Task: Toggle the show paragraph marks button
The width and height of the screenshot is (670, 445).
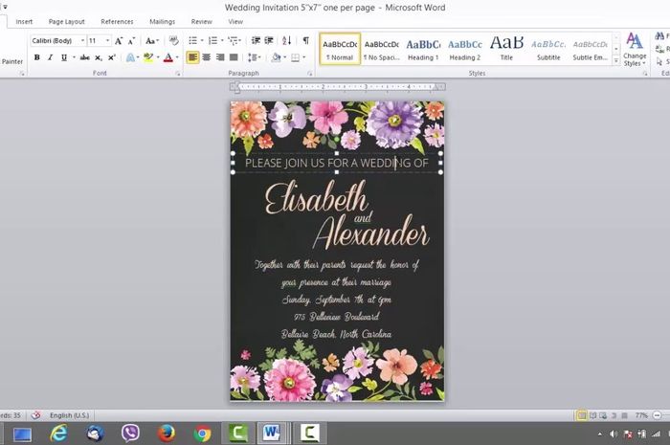Action: pyautogui.click(x=306, y=41)
